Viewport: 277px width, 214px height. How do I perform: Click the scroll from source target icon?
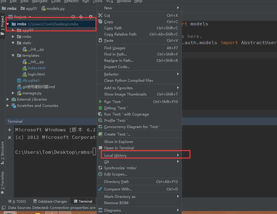[73, 17]
